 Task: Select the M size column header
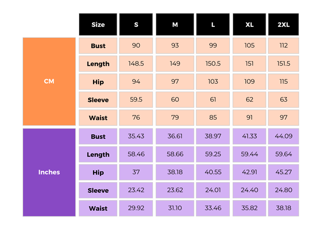(x=175, y=25)
